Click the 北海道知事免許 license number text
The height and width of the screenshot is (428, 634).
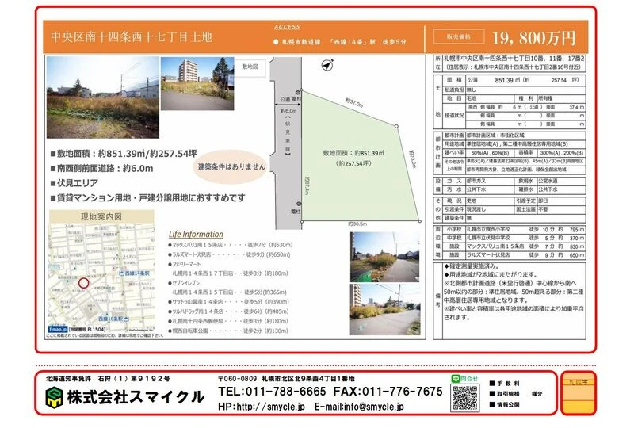(108, 379)
